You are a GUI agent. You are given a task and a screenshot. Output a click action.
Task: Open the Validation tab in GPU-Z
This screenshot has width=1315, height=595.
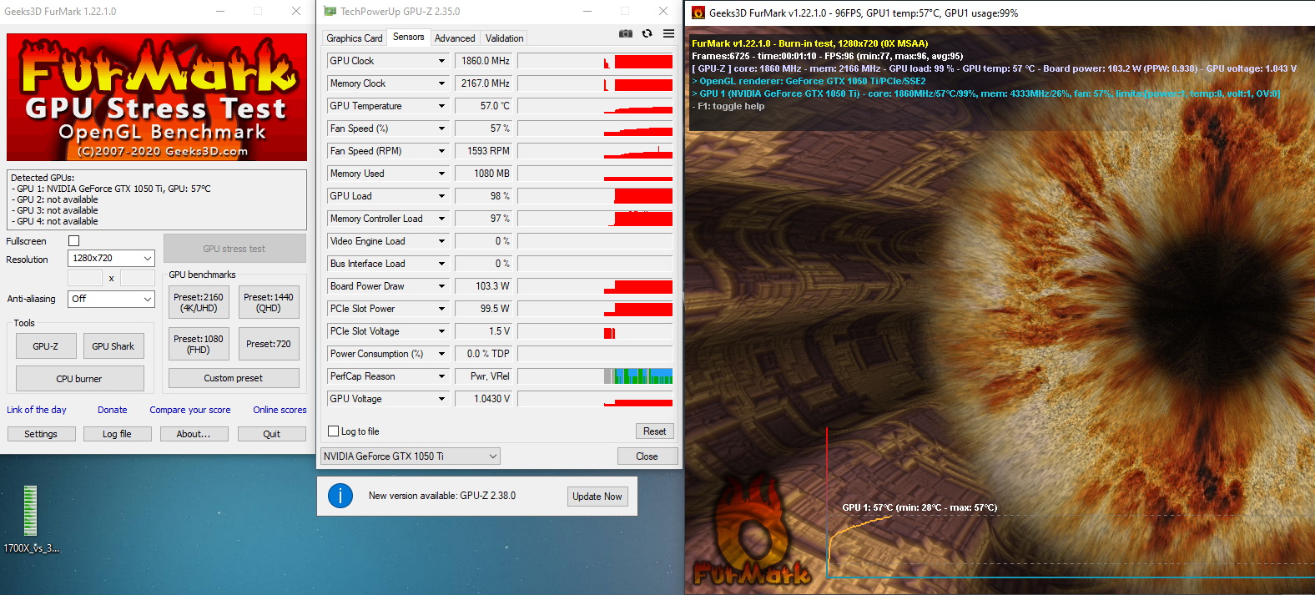pyautogui.click(x=505, y=38)
